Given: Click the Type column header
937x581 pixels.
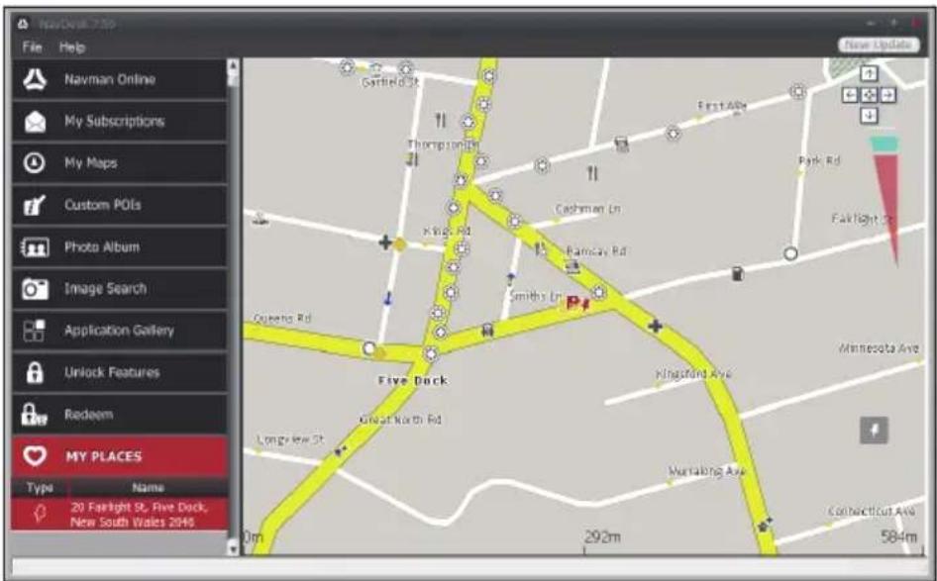Looking at the screenshot, I should [x=40, y=488].
